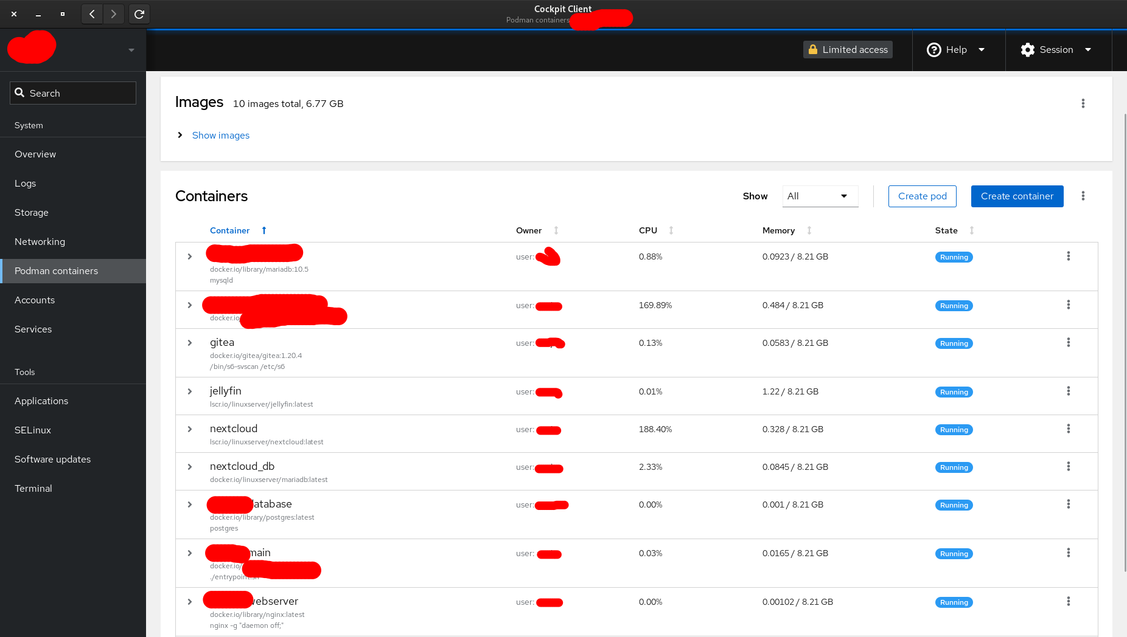The height and width of the screenshot is (637, 1127).
Task: Expand the Show images section
Action: tap(180, 135)
